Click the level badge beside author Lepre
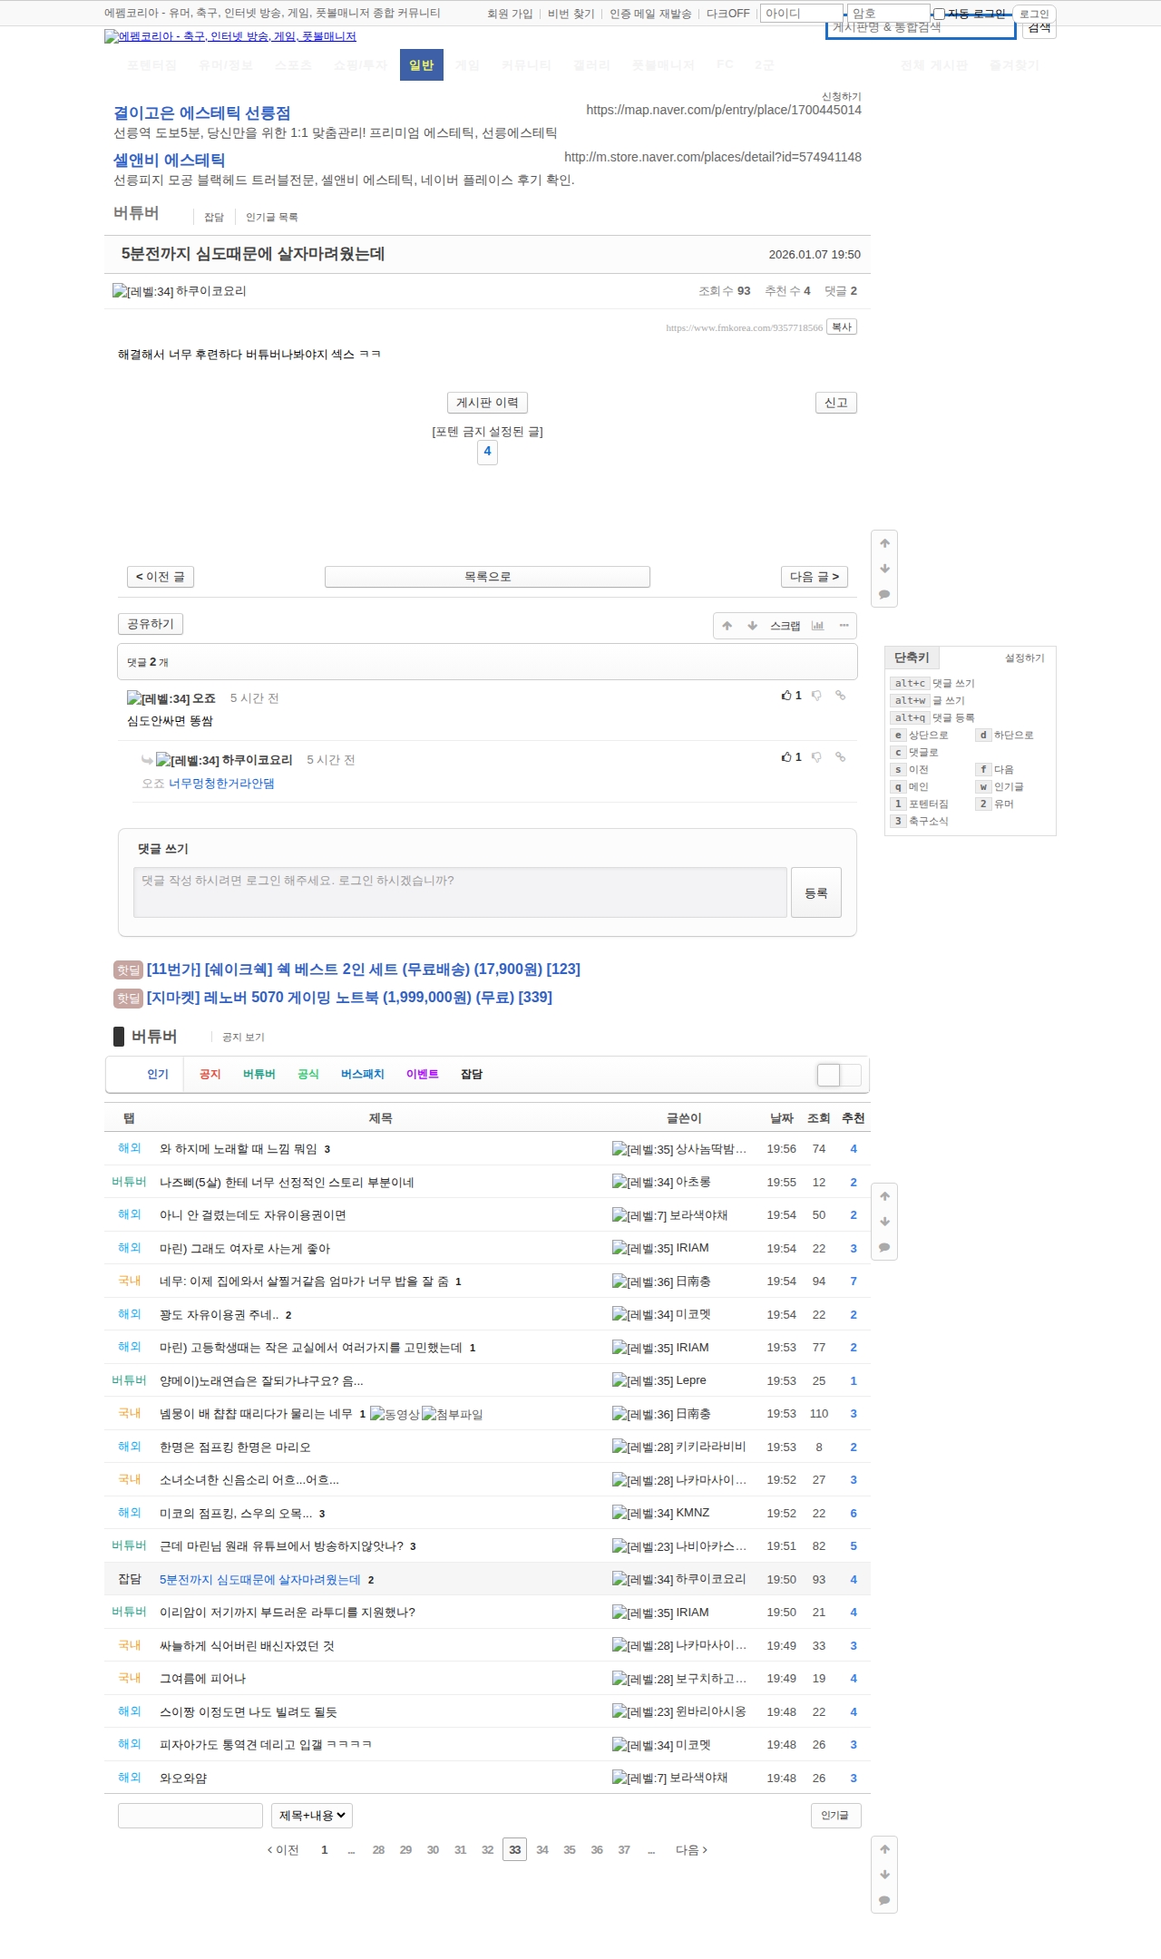The height and width of the screenshot is (1959, 1161). point(642,1381)
